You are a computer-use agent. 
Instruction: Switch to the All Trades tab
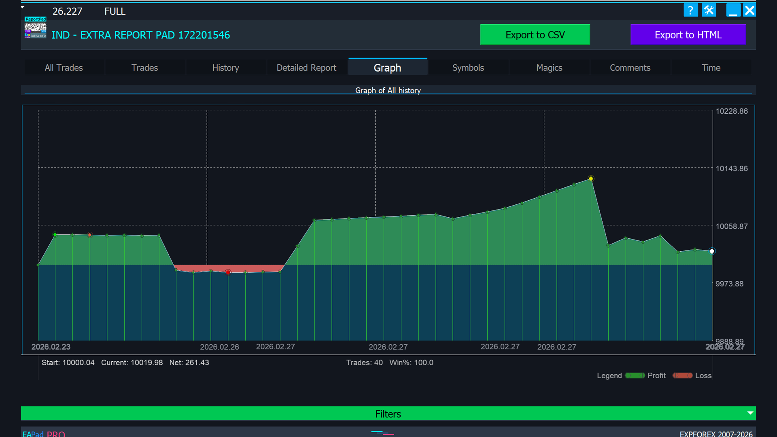coord(64,68)
